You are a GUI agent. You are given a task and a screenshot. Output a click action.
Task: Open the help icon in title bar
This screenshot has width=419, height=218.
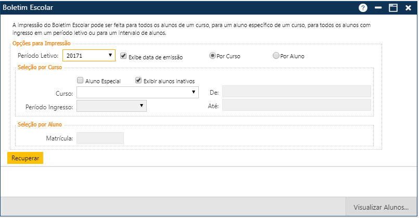tap(363, 8)
